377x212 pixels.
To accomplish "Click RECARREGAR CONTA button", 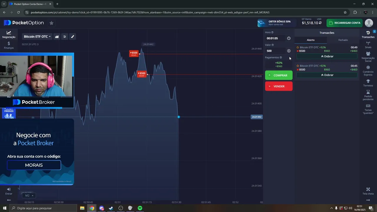I will click(x=345, y=23).
